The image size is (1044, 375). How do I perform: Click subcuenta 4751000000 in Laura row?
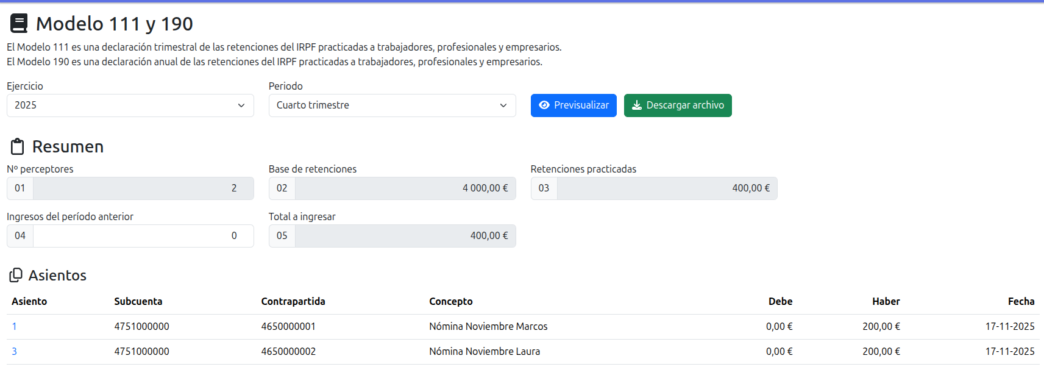[141, 352]
